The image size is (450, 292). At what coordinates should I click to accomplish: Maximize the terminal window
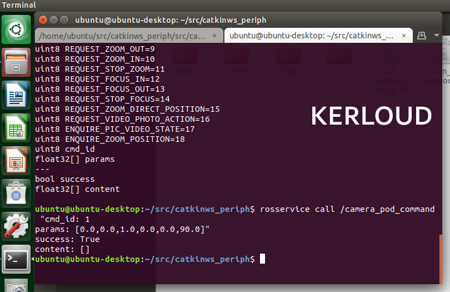(x=64, y=20)
